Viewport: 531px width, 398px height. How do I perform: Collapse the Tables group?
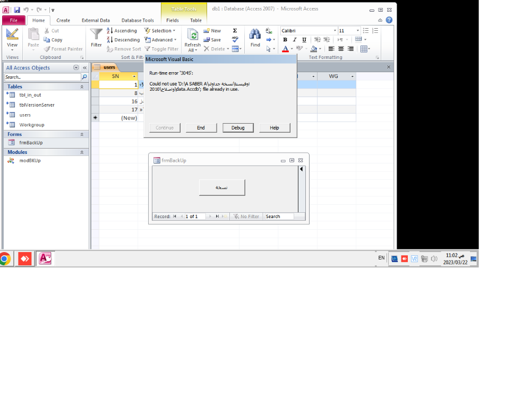tap(82, 86)
